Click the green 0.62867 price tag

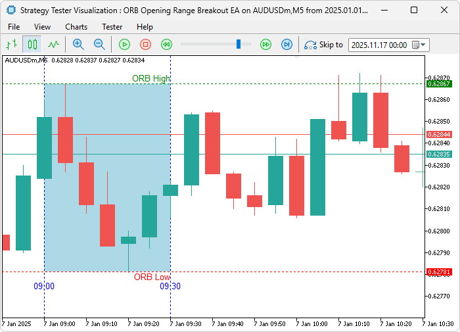pyautogui.click(x=439, y=84)
